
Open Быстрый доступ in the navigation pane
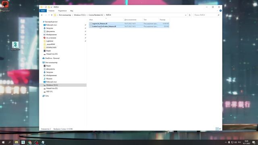51,22
